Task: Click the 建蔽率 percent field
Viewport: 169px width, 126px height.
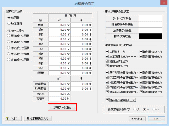Action: (59, 94)
